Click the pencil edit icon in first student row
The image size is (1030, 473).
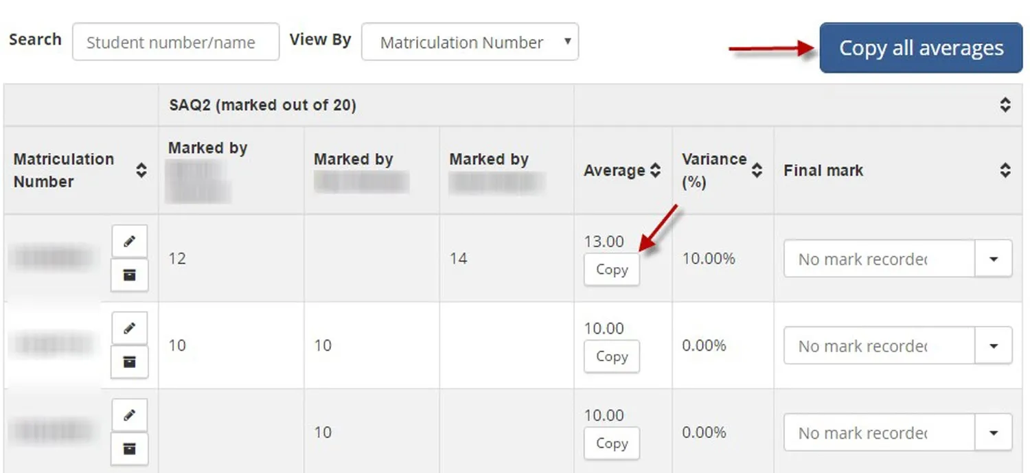(129, 241)
